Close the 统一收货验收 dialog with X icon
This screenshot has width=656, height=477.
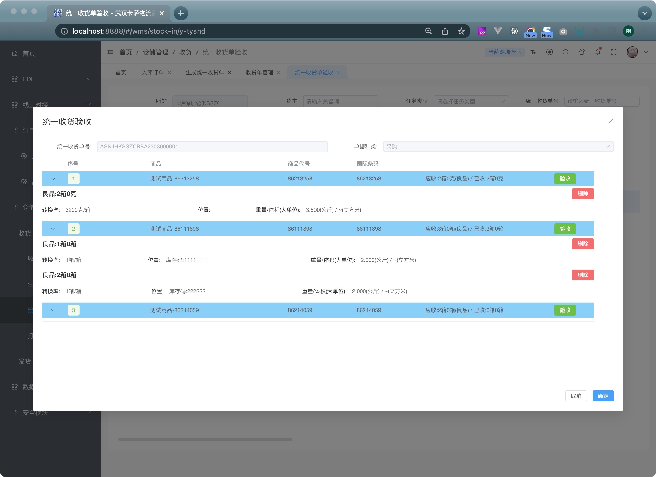[610, 121]
